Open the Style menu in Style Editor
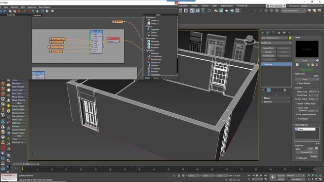 pyautogui.click(x=22, y=7)
